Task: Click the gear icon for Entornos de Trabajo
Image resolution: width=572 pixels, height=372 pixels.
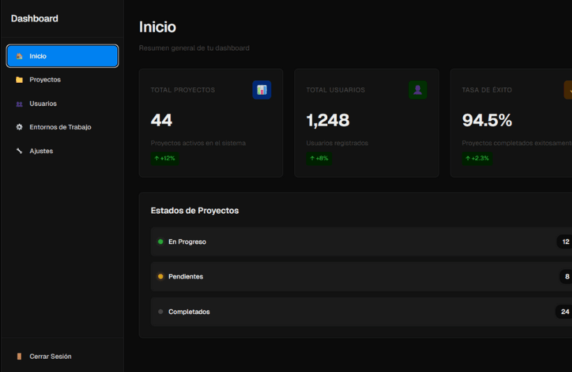Action: click(20, 127)
